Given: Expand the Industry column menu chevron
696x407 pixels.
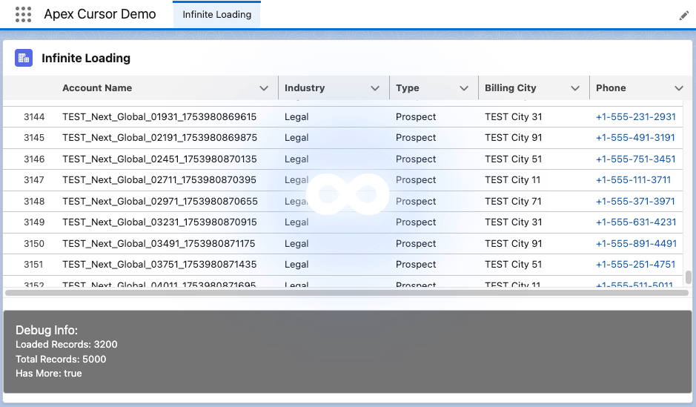Looking at the screenshot, I should click(375, 88).
